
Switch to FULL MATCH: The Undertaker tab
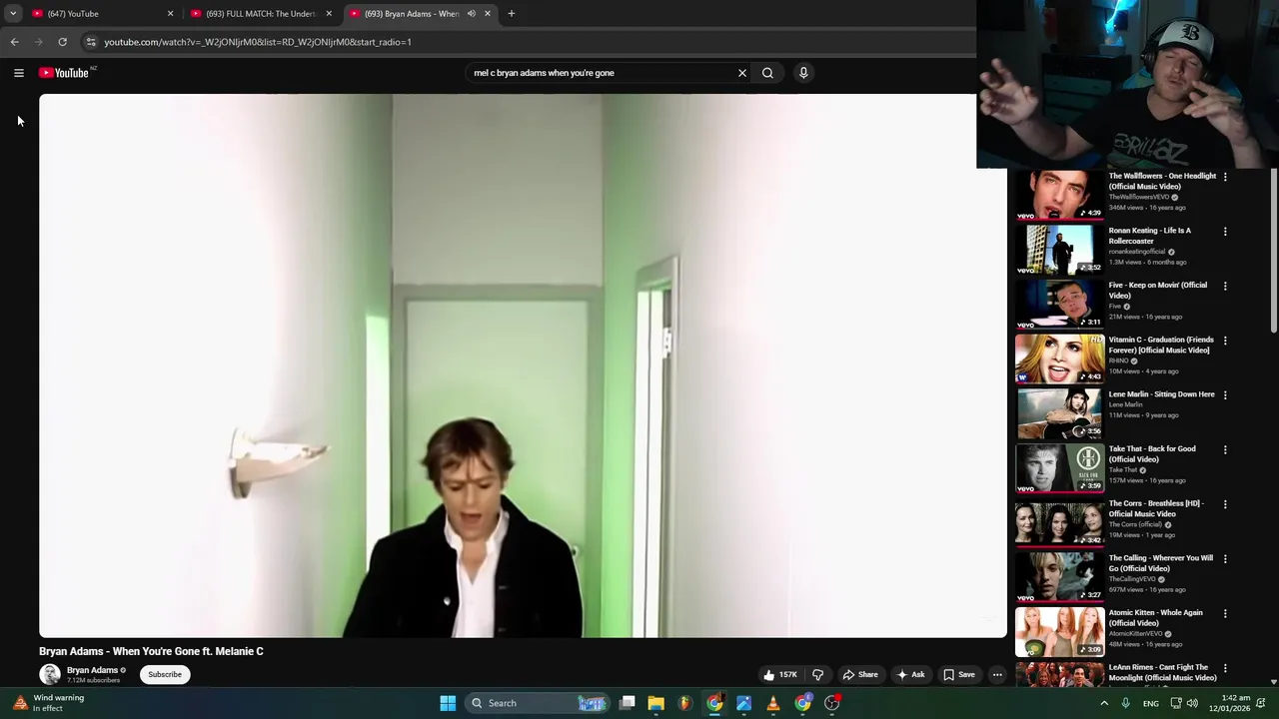(x=260, y=14)
